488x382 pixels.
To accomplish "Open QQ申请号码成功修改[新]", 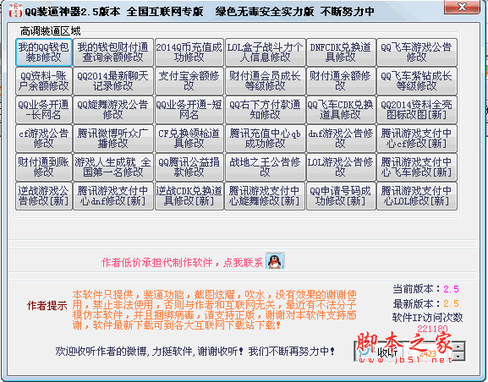I will [x=341, y=196].
